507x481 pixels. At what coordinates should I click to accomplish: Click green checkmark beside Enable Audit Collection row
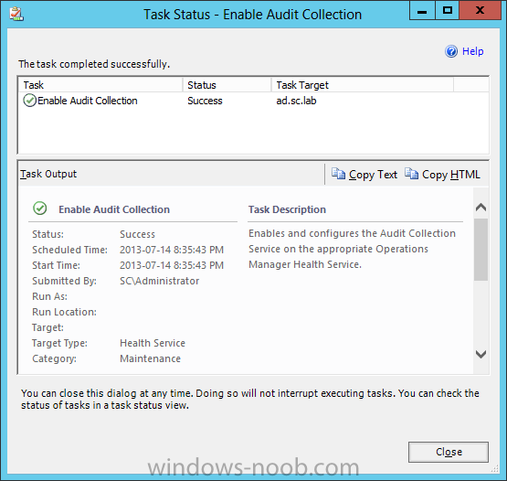29,101
